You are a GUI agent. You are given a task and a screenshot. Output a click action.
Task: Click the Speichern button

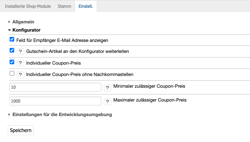(x=21, y=130)
